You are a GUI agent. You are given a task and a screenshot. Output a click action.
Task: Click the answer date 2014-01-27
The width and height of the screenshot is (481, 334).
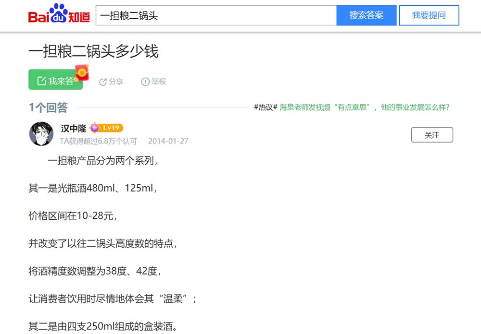pos(168,141)
